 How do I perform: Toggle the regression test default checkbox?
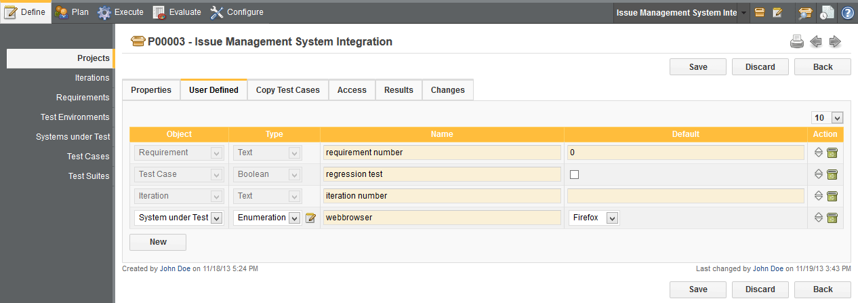575,174
